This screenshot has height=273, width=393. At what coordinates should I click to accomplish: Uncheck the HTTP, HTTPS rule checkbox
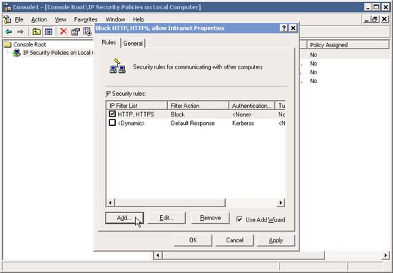112,114
